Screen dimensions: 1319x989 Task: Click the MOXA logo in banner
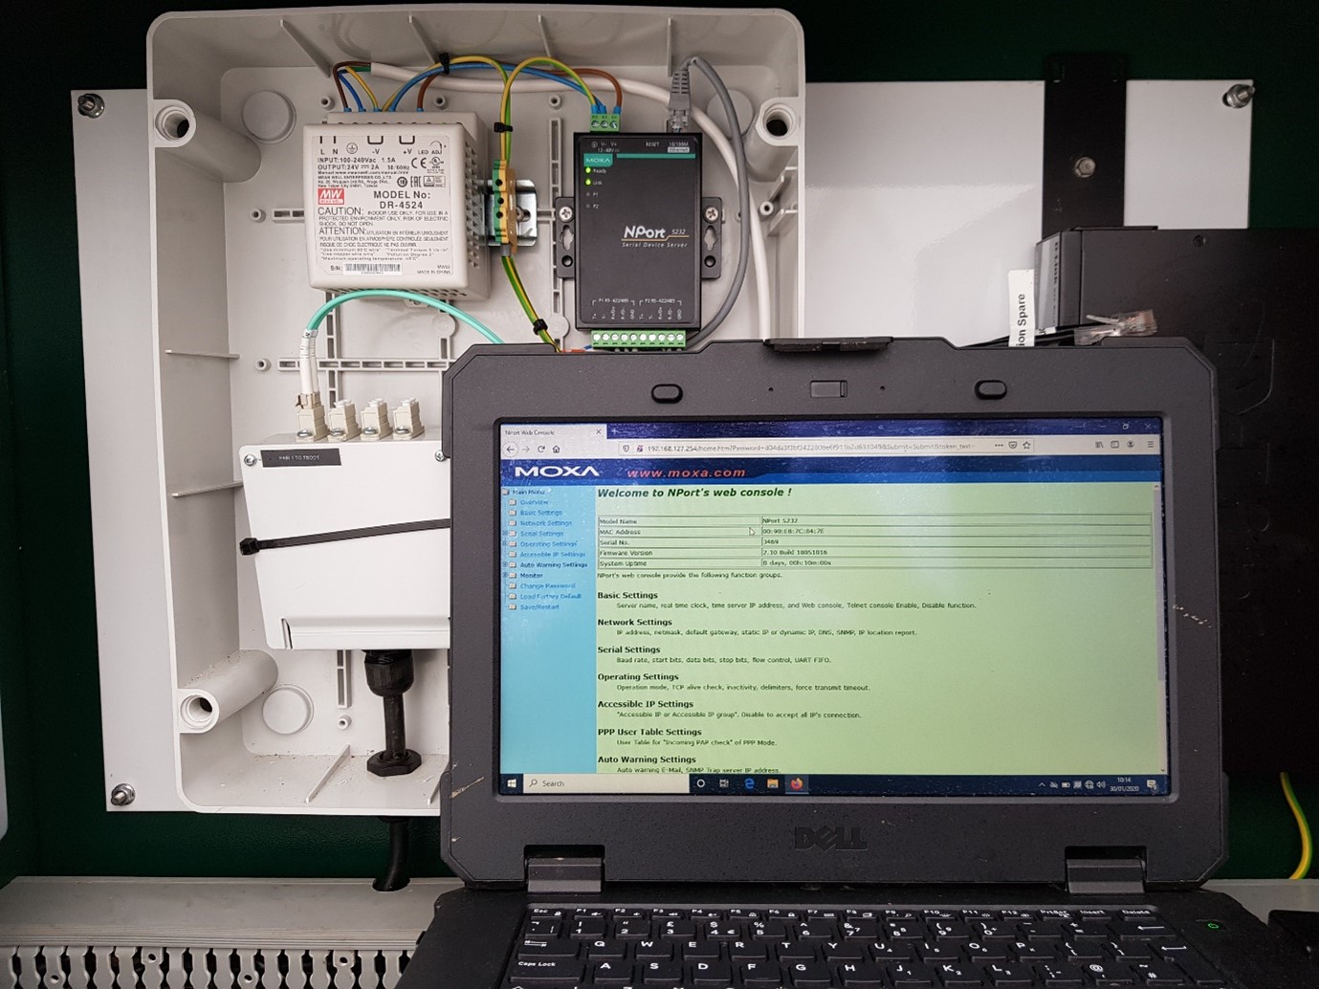(x=557, y=472)
